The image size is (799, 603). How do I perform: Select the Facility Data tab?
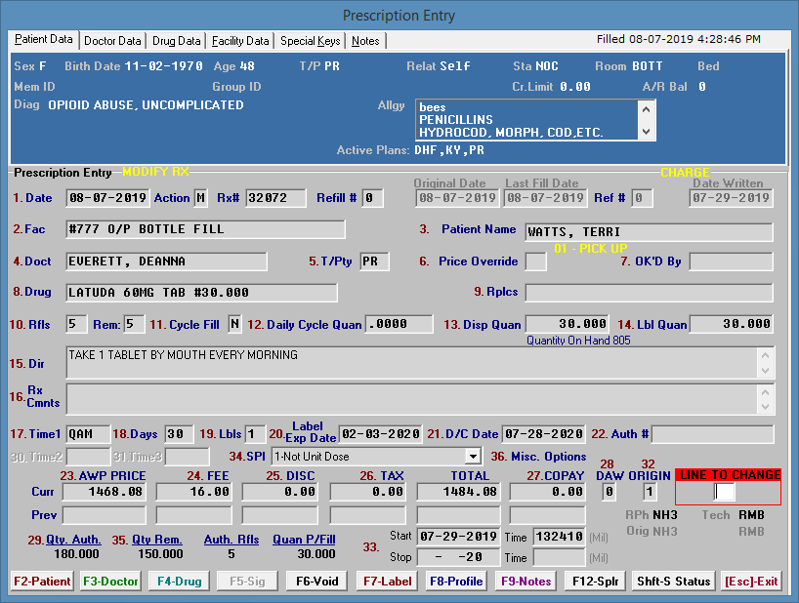pyautogui.click(x=240, y=41)
